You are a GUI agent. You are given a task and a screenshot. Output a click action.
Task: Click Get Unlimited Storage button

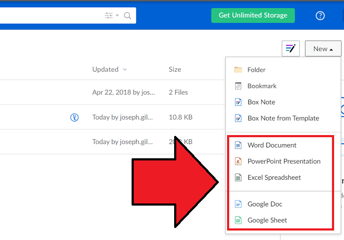[253, 15]
